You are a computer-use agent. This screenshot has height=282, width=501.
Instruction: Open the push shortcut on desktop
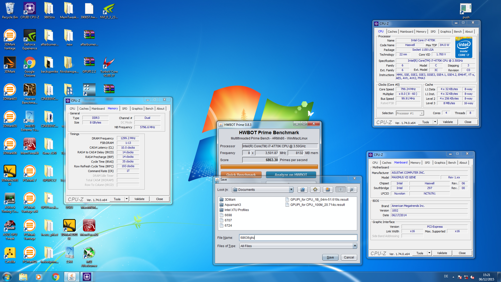coord(466,11)
